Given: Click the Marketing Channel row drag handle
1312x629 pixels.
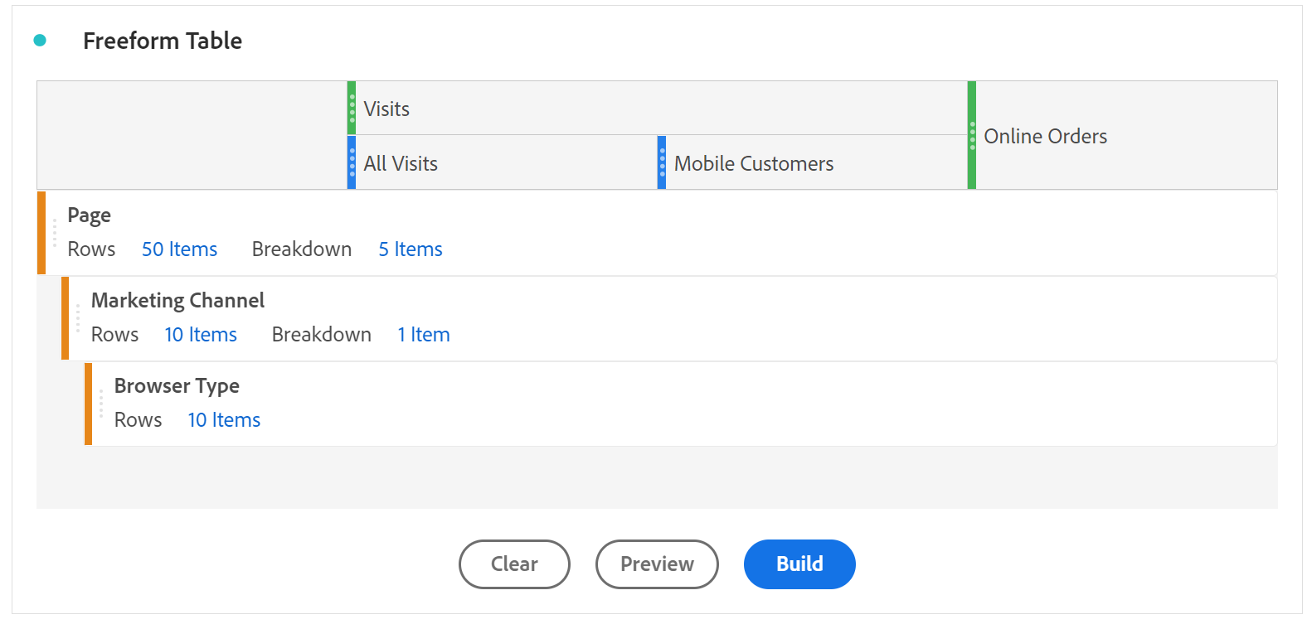Looking at the screenshot, I should pos(78,318).
